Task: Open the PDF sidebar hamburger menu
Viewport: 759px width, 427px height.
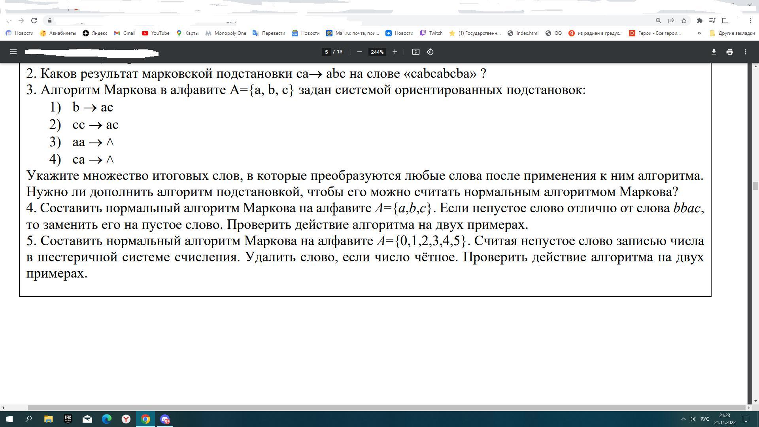Action: (13, 52)
